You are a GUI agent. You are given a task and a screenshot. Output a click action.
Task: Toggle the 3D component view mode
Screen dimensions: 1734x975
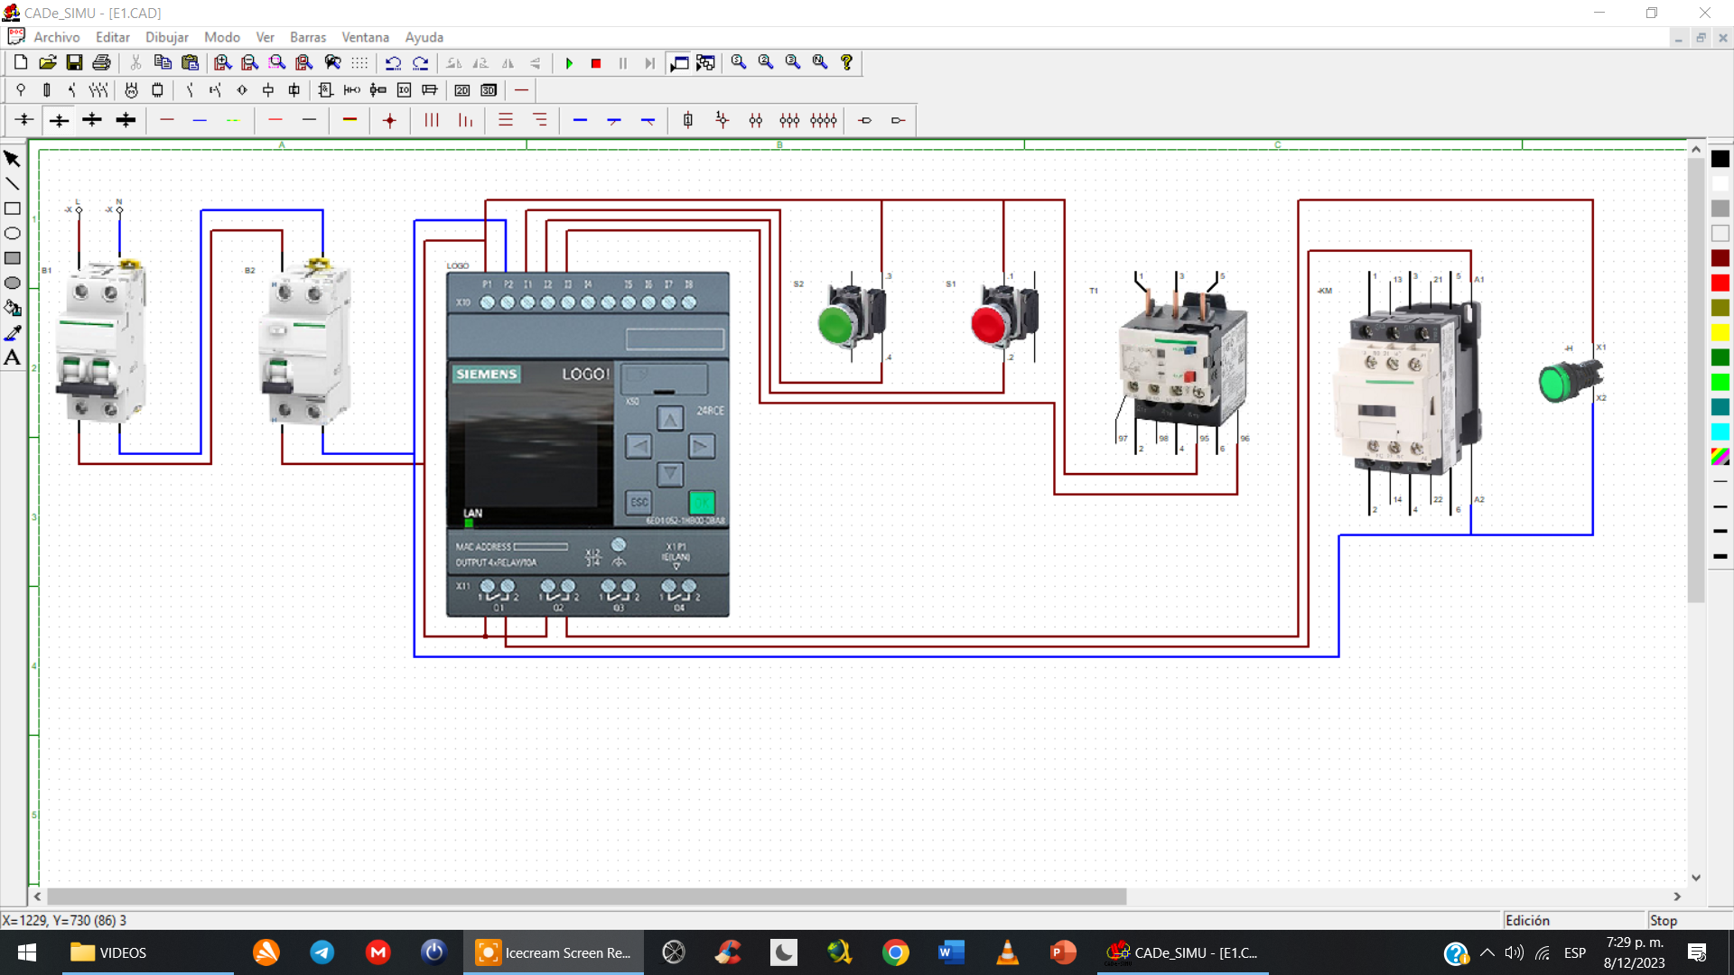coord(489,90)
